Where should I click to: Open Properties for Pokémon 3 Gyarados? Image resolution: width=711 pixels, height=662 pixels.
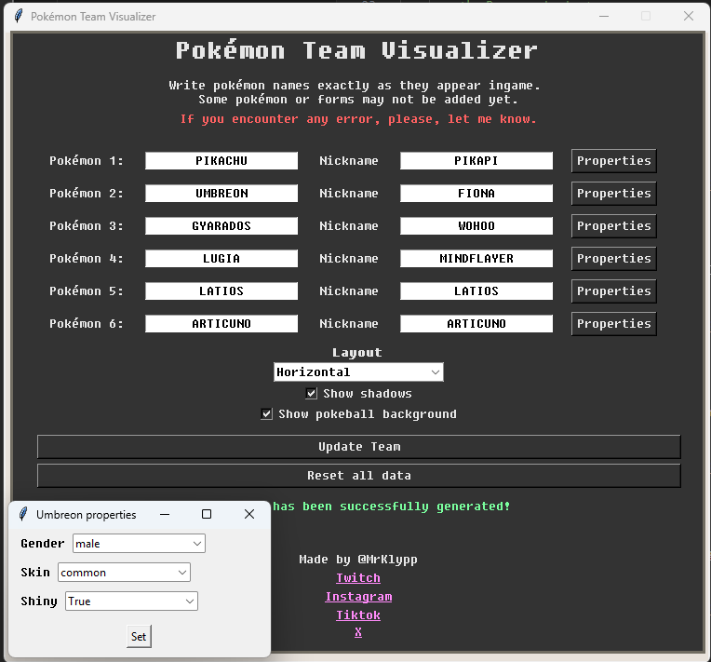click(613, 226)
